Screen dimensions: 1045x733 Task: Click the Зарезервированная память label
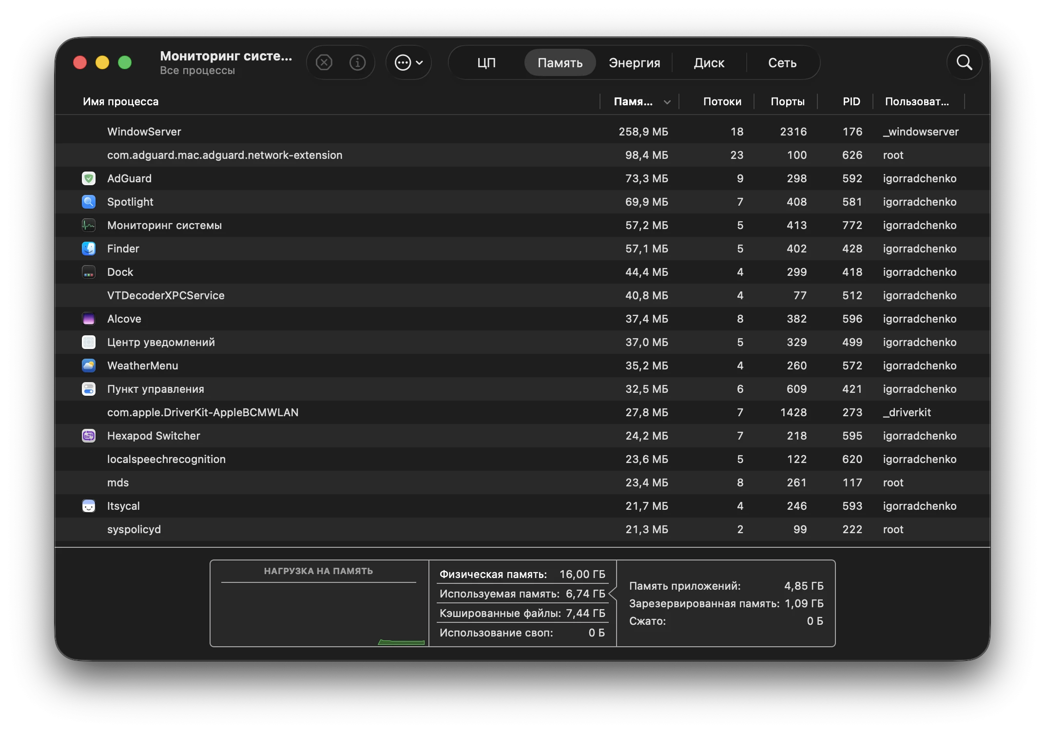point(704,603)
